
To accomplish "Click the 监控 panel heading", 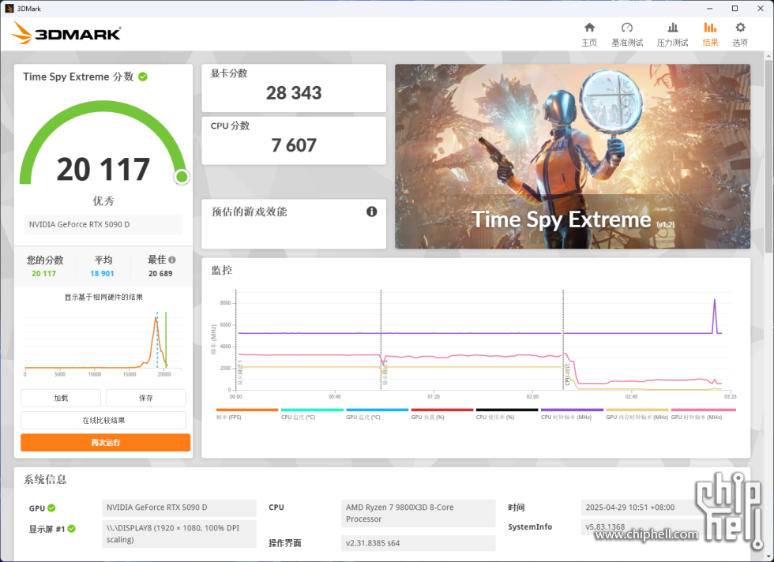I will [222, 271].
